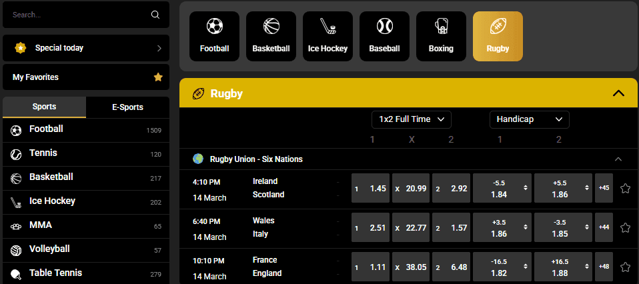
Task: Select the Ice Hockey sport tile
Action: pos(328,36)
